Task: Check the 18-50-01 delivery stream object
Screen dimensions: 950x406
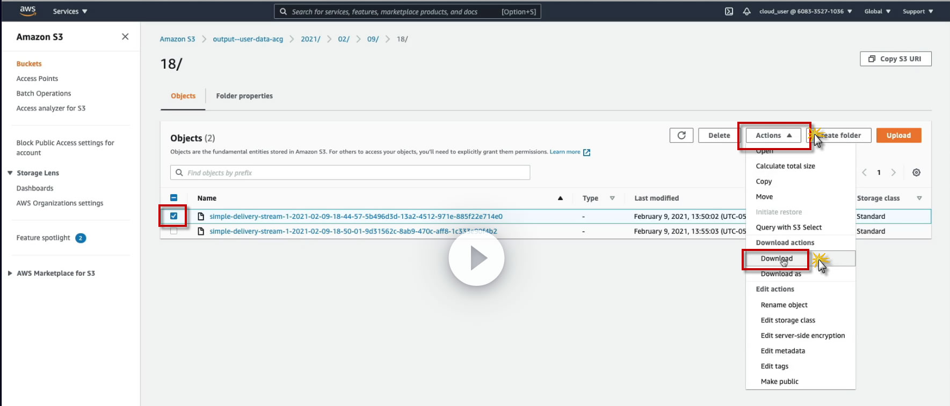Action: [173, 231]
